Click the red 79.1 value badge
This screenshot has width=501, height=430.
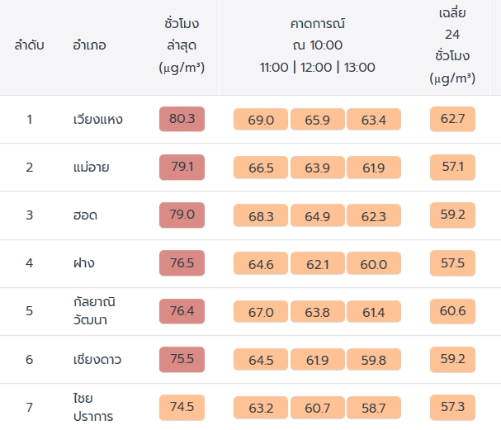(x=182, y=168)
